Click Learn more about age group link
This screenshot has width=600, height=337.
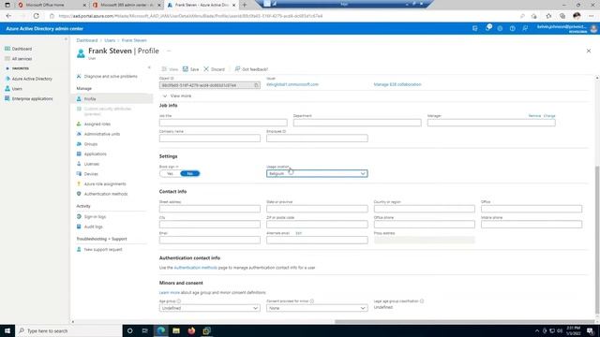click(170, 292)
